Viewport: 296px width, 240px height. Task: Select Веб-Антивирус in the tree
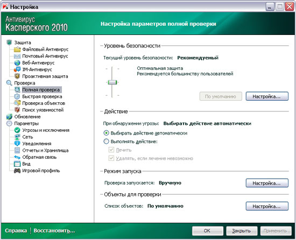[x=38, y=62]
